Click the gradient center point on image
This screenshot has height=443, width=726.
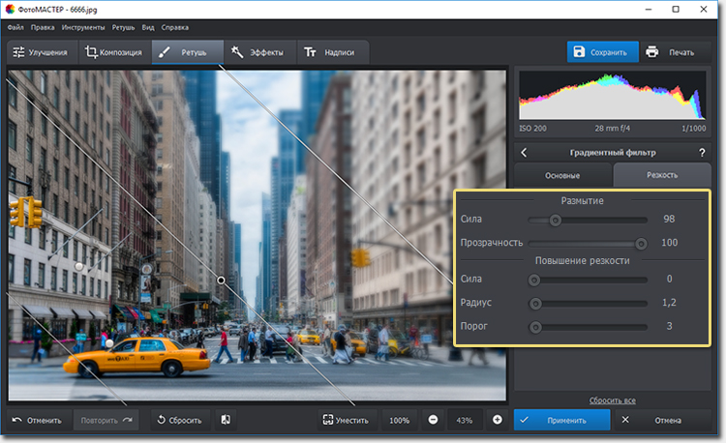coord(222,280)
